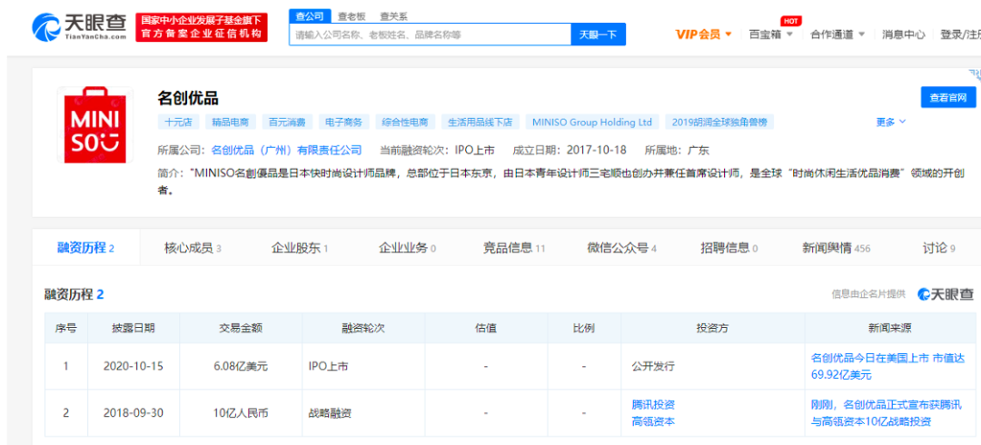Open the red official credit agency banner

pos(201,27)
